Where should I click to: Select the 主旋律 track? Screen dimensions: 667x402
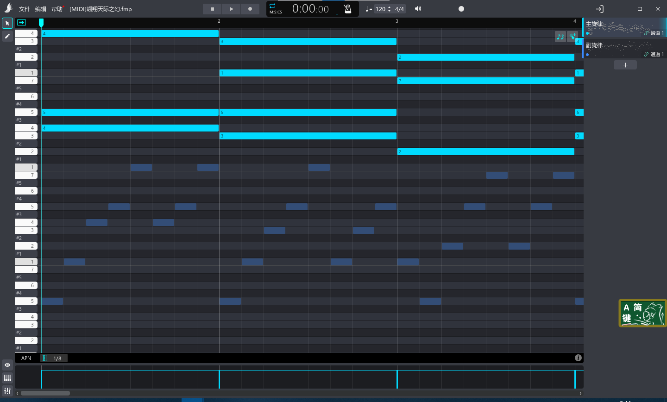point(624,28)
